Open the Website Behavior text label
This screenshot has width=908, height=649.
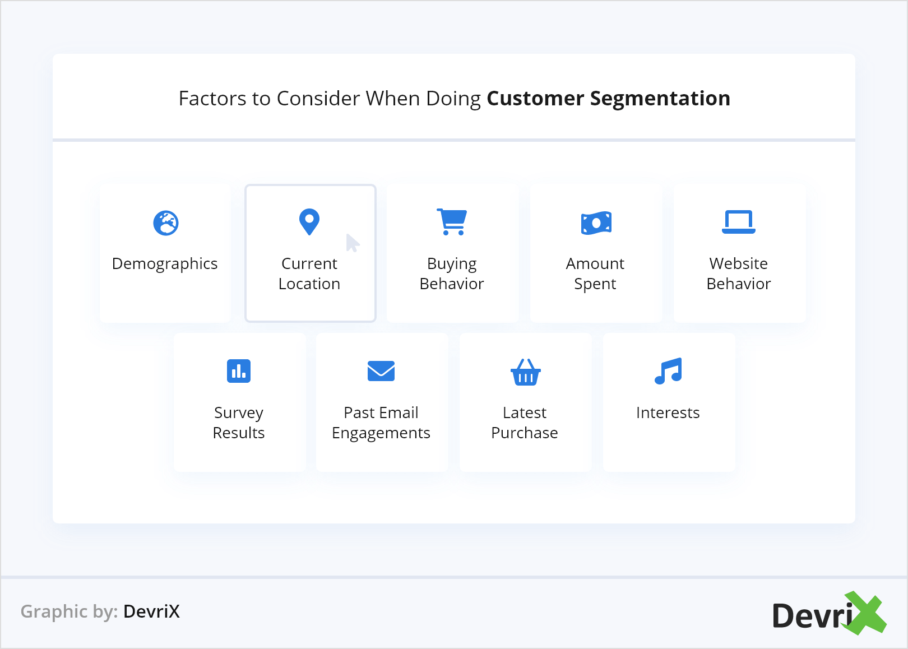(x=739, y=273)
